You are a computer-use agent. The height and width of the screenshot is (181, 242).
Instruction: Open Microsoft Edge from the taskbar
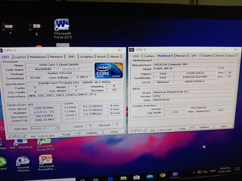coord(110,178)
